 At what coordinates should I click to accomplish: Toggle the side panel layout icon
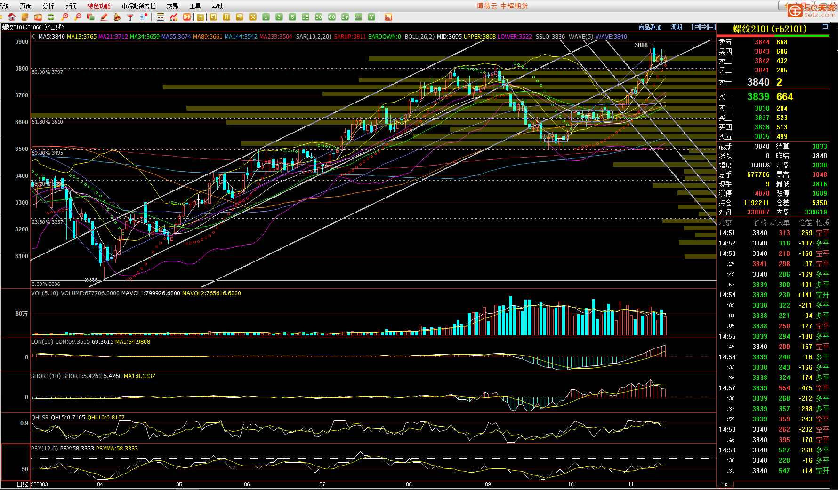[x=712, y=27]
